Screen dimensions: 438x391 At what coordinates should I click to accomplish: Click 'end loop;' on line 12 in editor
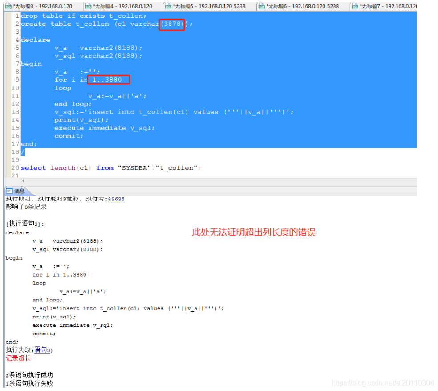[x=73, y=104]
